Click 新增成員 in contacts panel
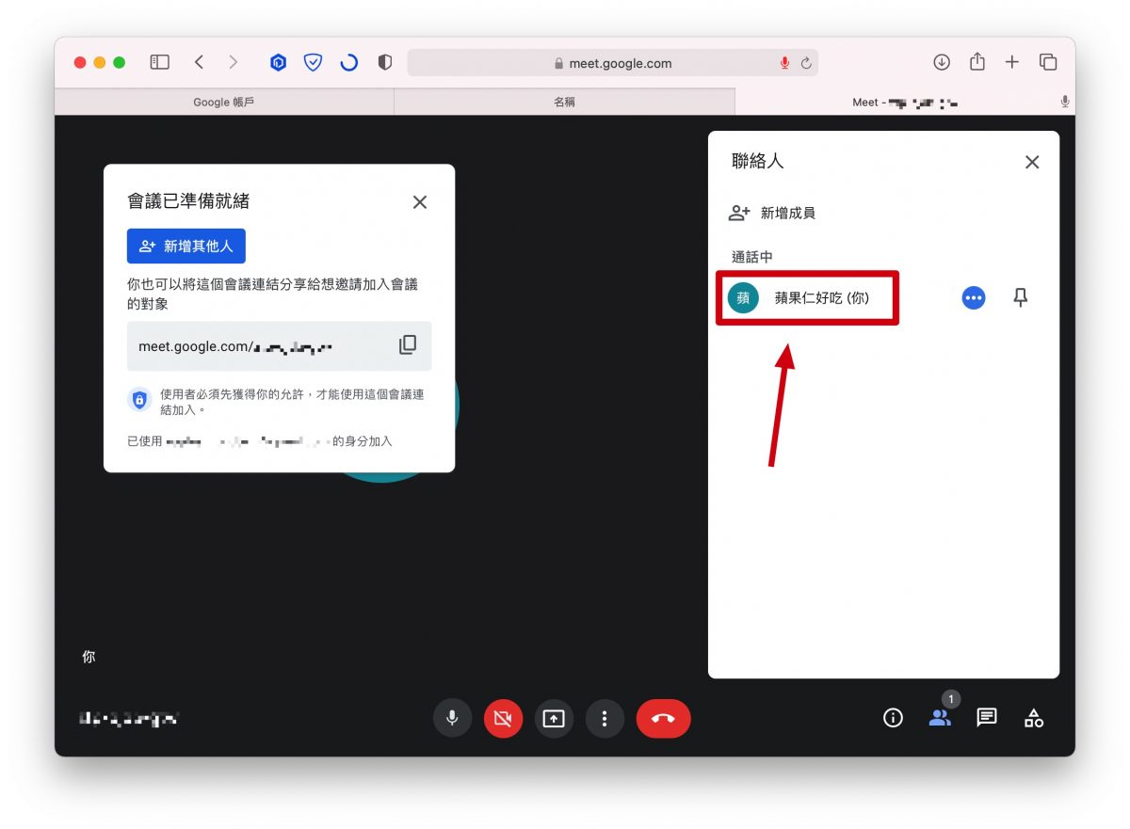Image resolution: width=1130 pixels, height=829 pixels. [772, 213]
